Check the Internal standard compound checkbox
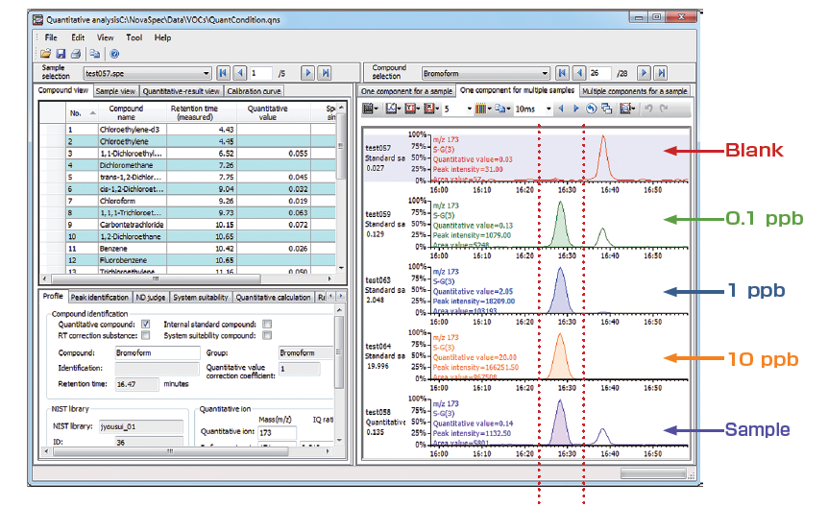Image resolution: width=828 pixels, height=508 pixels. pyautogui.click(x=267, y=325)
